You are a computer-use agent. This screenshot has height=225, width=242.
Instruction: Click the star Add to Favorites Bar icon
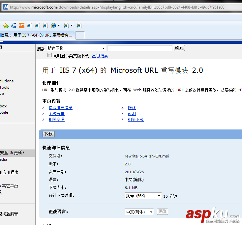click(6, 25)
